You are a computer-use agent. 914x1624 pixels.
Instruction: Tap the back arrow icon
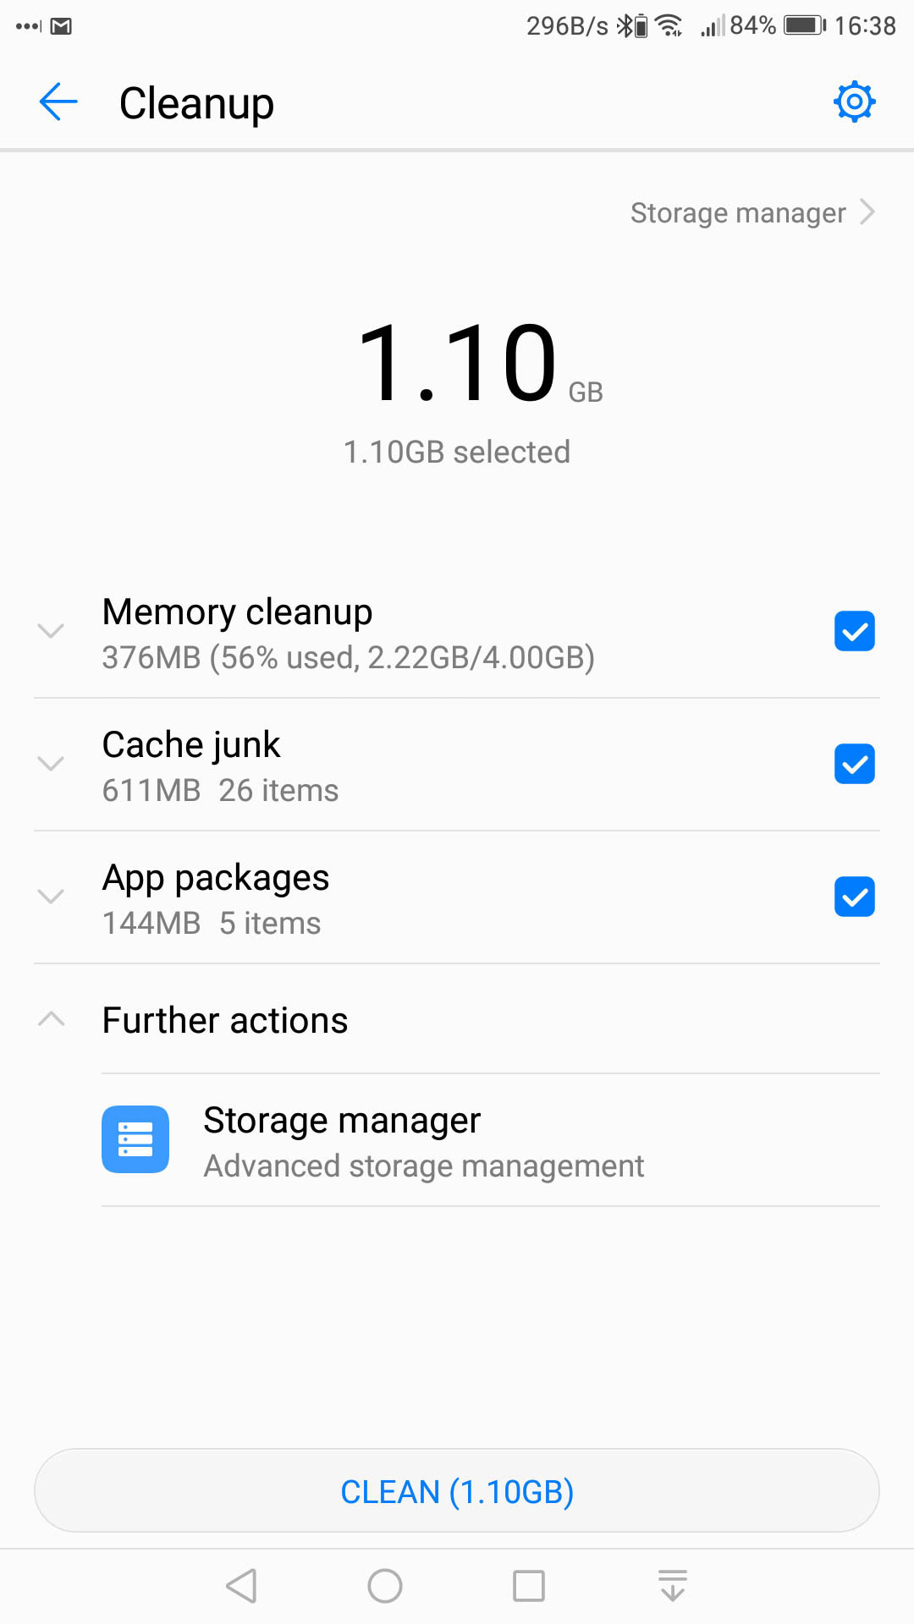click(58, 102)
